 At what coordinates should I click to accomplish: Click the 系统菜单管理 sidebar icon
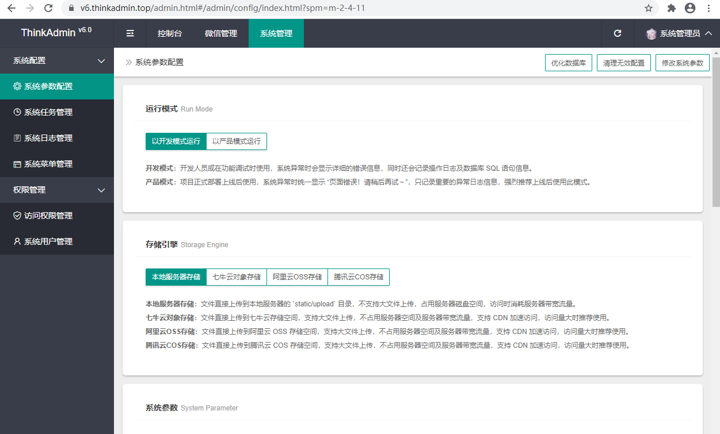(18, 164)
